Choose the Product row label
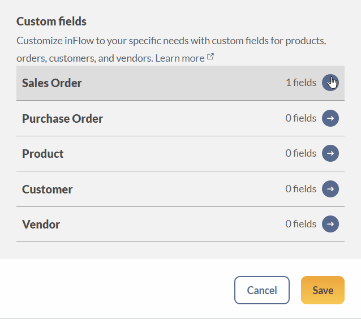The image size is (361, 319). pyautogui.click(x=42, y=153)
